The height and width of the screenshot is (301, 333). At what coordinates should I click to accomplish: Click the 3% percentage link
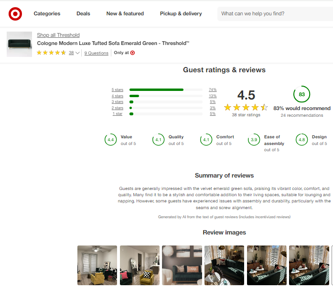213,108
